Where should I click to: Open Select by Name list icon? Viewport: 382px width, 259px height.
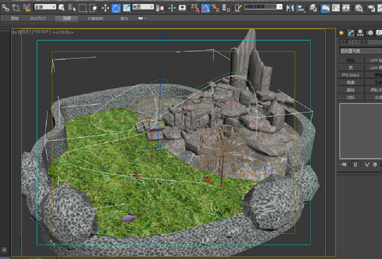click(x=72, y=8)
